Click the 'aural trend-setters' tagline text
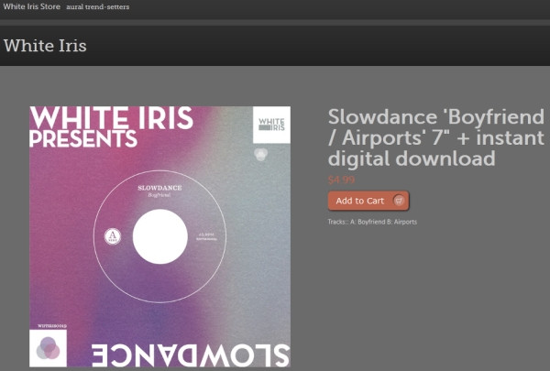 (x=98, y=6)
